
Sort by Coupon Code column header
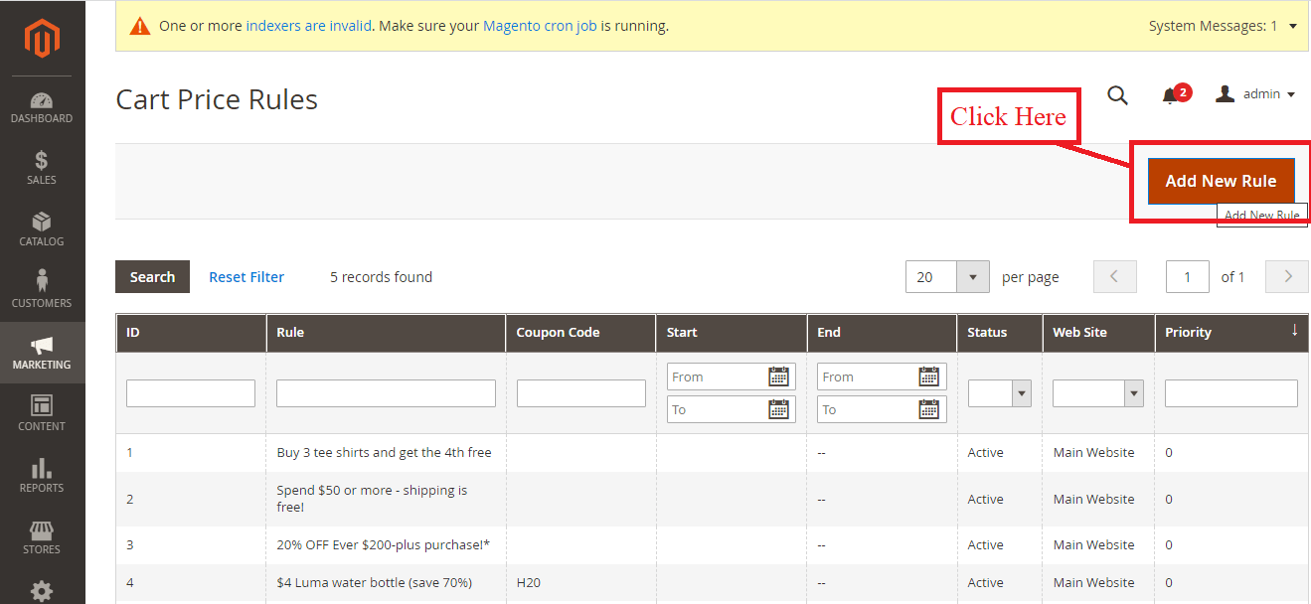pos(581,333)
